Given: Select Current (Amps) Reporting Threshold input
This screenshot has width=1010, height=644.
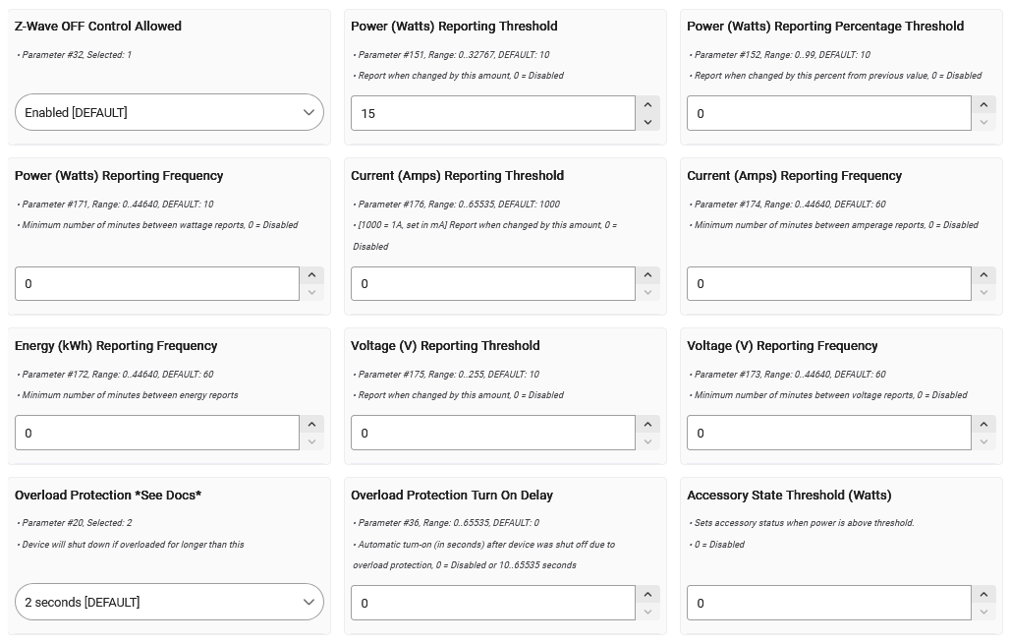Looking at the screenshot, I should pos(492,283).
